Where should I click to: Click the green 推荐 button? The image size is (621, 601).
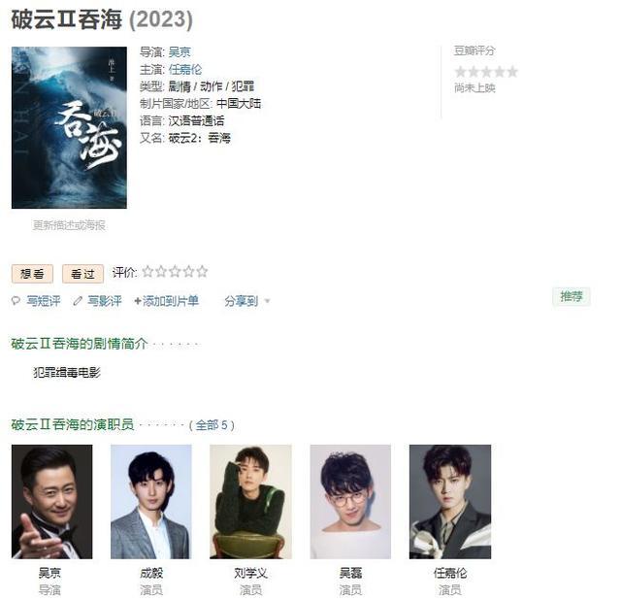click(572, 296)
